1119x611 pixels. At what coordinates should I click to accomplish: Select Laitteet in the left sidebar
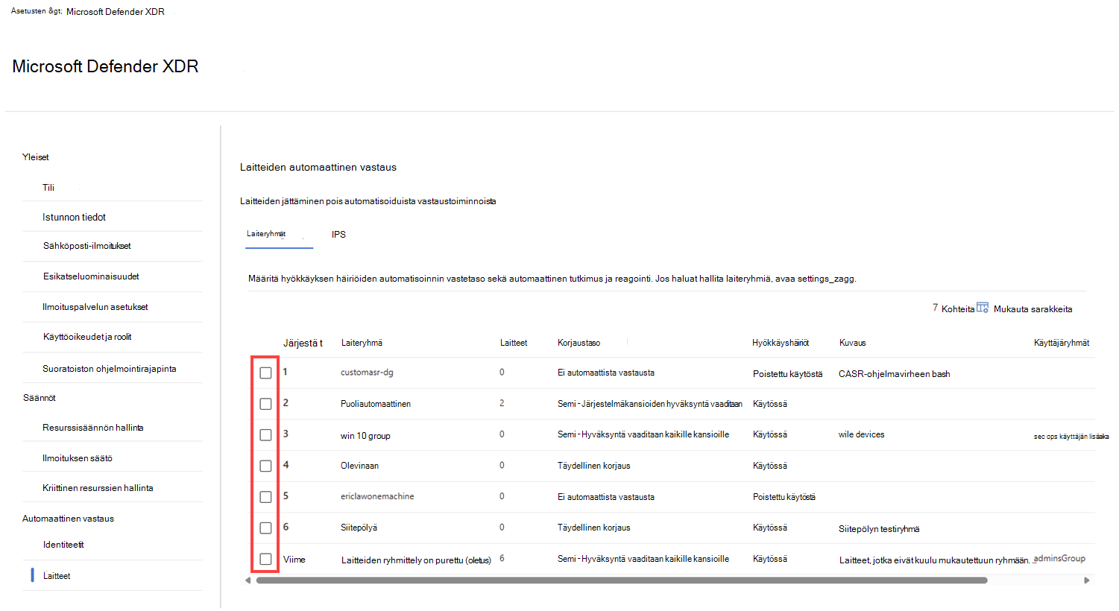tap(57, 576)
